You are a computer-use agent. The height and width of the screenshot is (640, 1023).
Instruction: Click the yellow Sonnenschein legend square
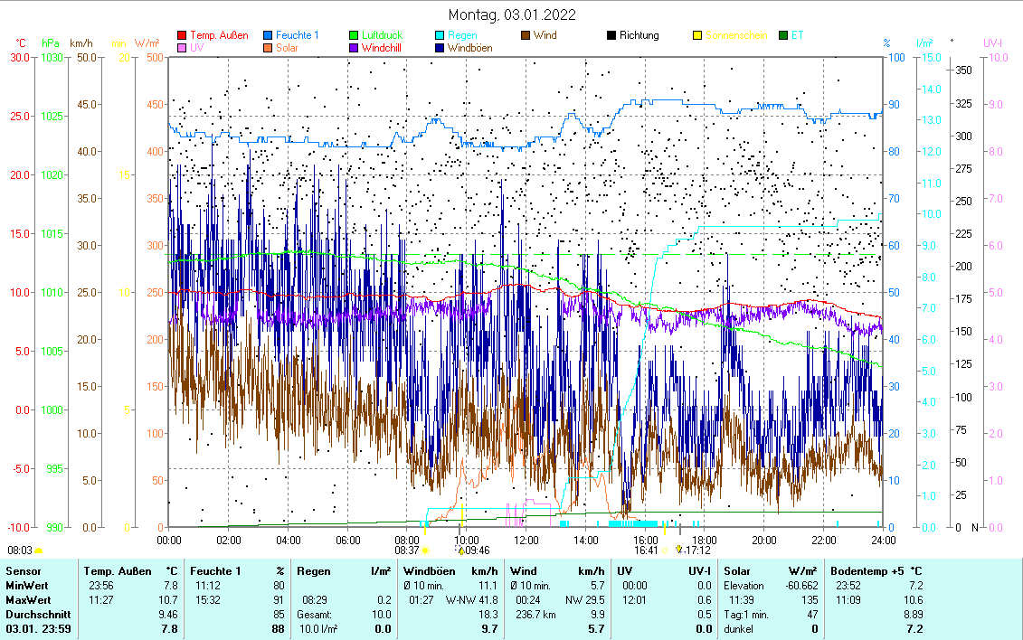[x=697, y=36]
